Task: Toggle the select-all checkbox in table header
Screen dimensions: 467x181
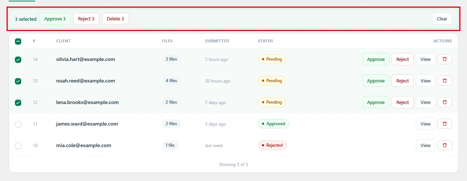Action: (18, 41)
